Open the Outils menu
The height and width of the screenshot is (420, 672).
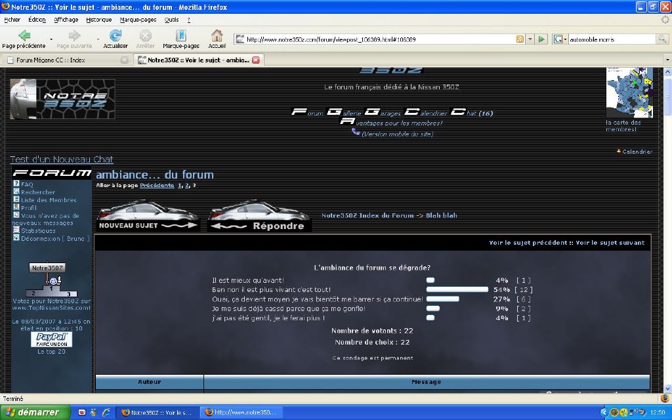(x=171, y=20)
